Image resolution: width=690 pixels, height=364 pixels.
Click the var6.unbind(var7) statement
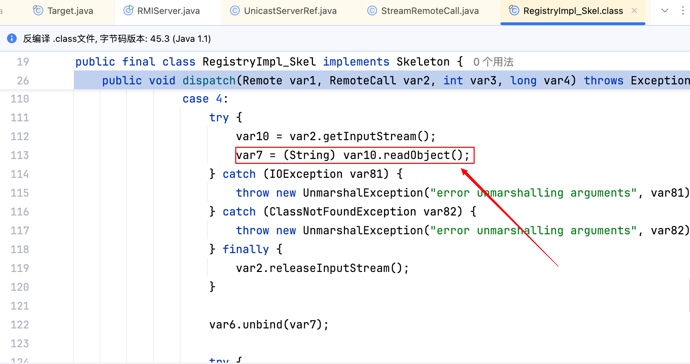tap(269, 325)
